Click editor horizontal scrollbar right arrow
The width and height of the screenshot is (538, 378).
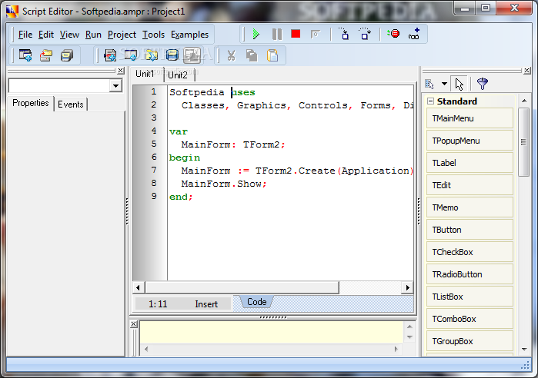pyautogui.click(x=407, y=287)
